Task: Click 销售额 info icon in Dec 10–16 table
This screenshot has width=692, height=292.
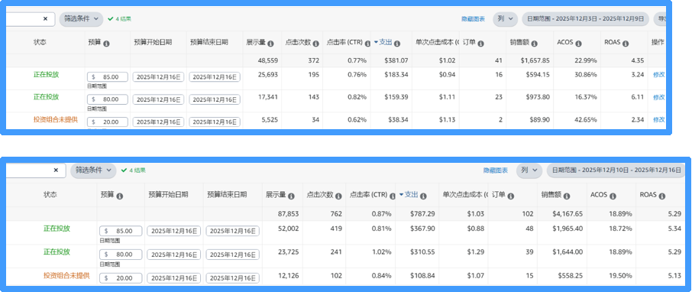Action: (567, 196)
